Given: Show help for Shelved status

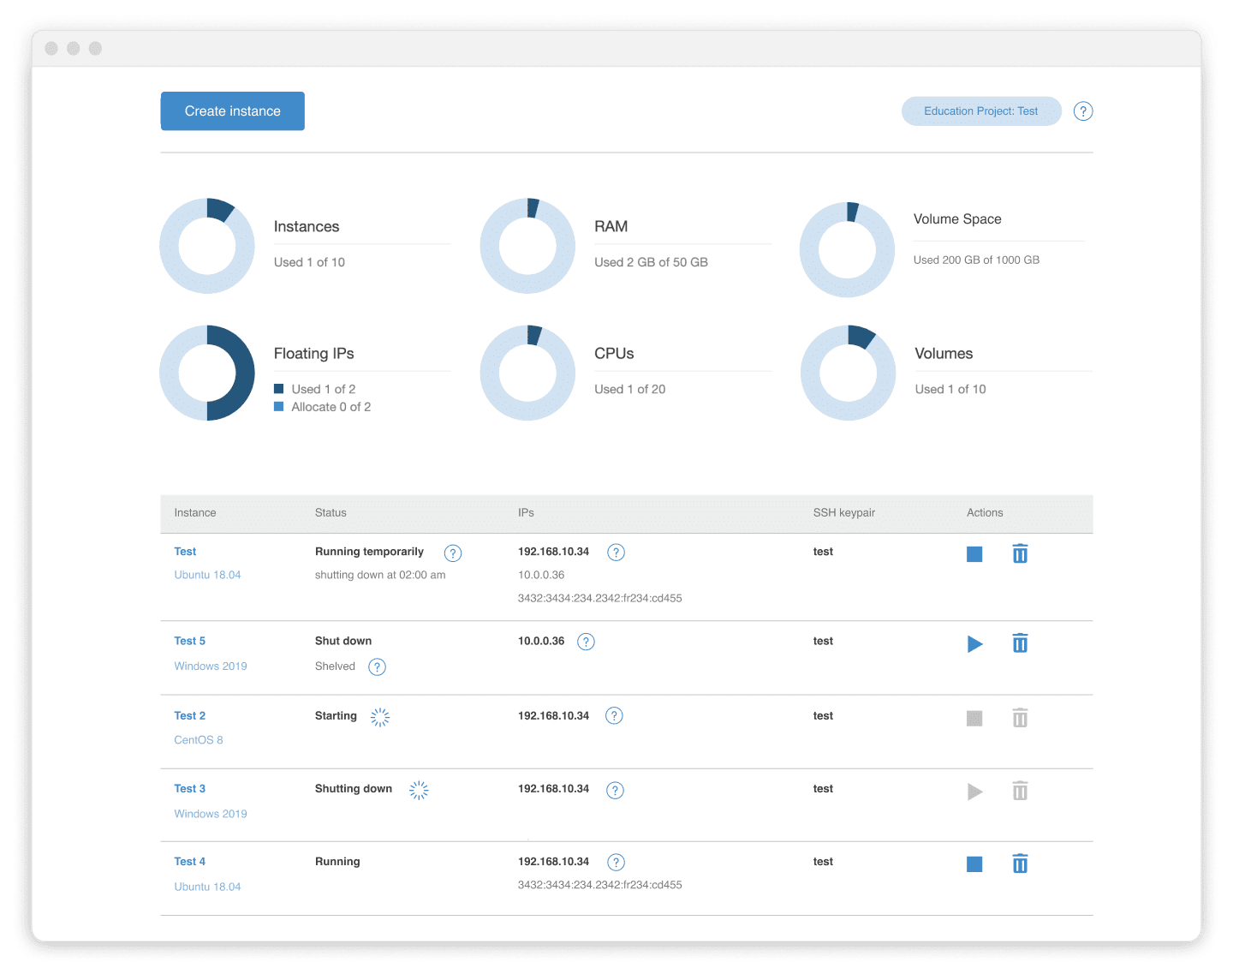Looking at the screenshot, I should 377,667.
